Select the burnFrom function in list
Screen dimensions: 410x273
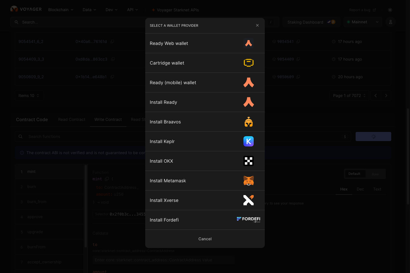coord(50,247)
